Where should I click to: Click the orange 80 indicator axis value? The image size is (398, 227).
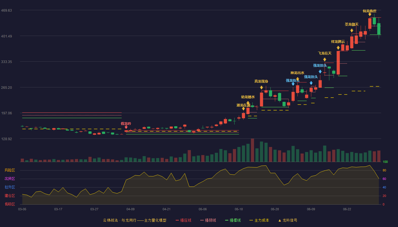click(x=384, y=170)
